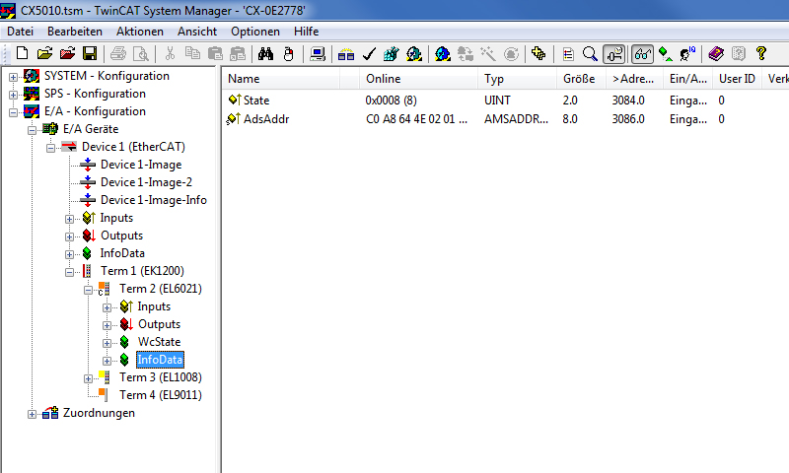789x473 pixels.
Task: Click the Generate mappings icon
Action: [346, 53]
